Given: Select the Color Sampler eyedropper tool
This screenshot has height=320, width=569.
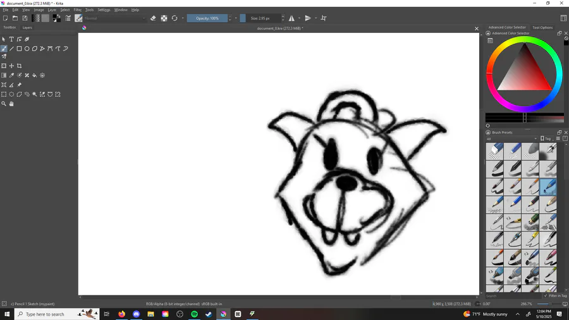Looking at the screenshot, I should tap(11, 75).
